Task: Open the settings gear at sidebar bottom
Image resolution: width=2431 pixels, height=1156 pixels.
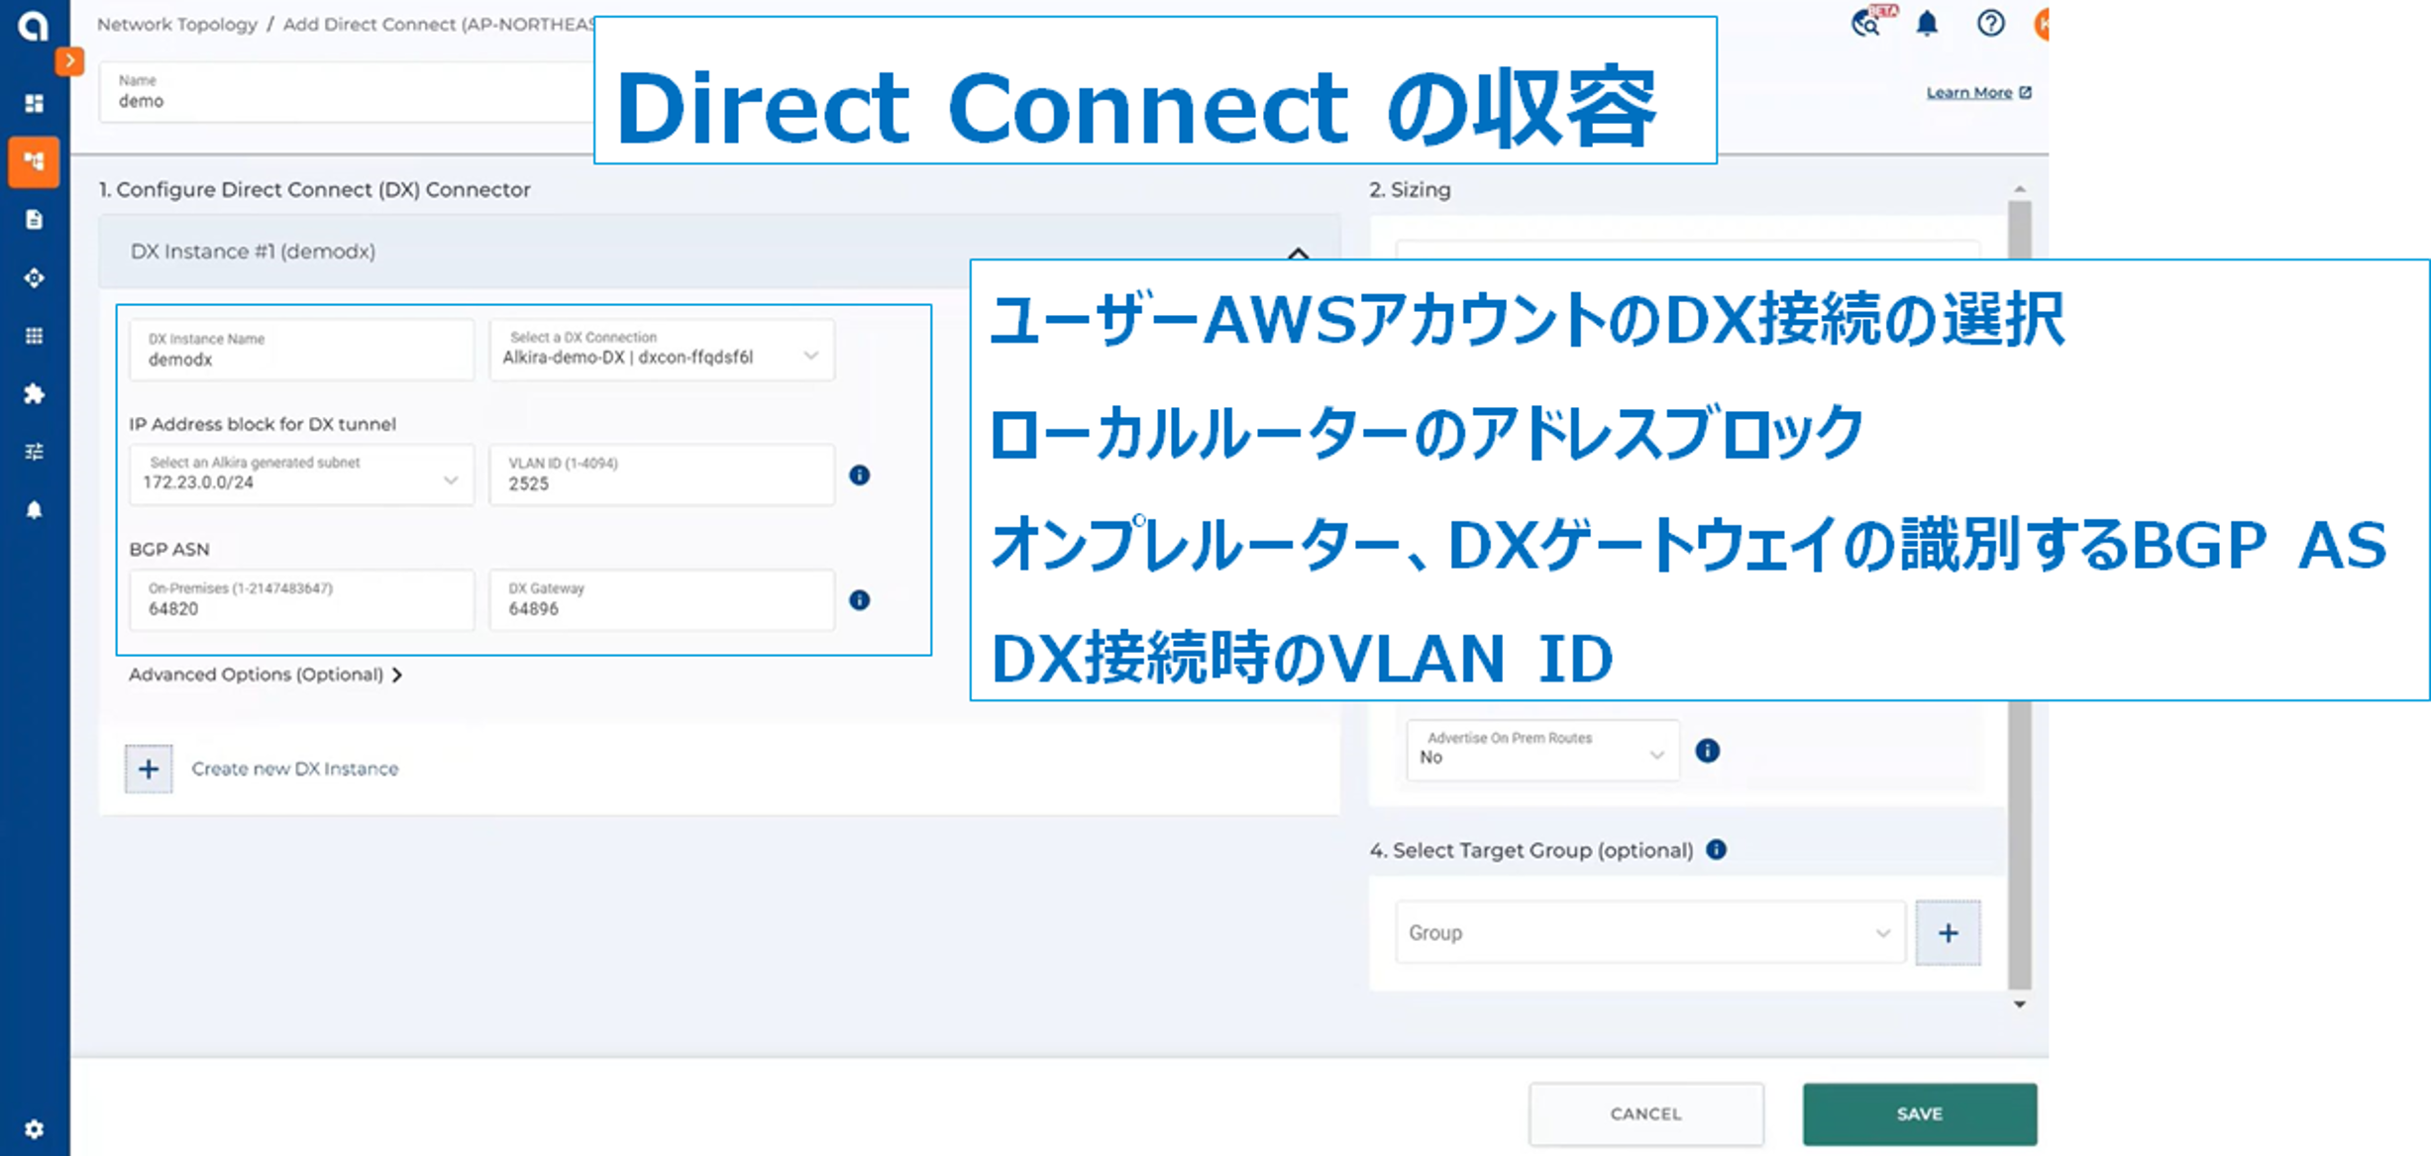Action: coord(34,1129)
